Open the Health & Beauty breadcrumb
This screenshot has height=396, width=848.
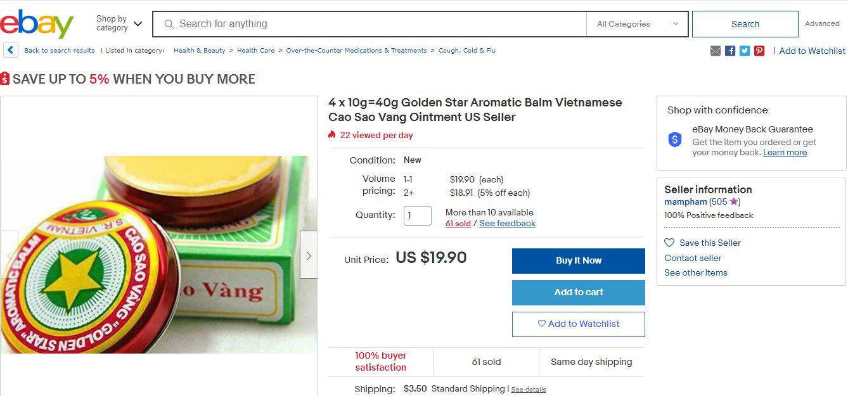(x=199, y=51)
